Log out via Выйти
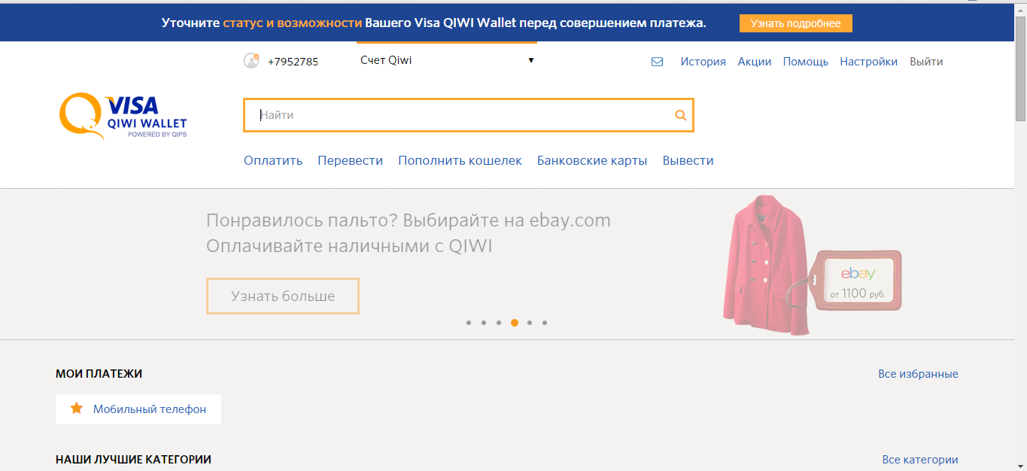 [926, 62]
